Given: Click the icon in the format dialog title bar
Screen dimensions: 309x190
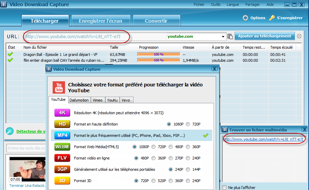Looking at the screenshot, I should 49,69.
